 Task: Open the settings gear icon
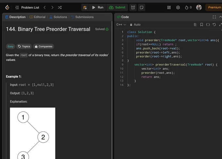coord(178,7)
